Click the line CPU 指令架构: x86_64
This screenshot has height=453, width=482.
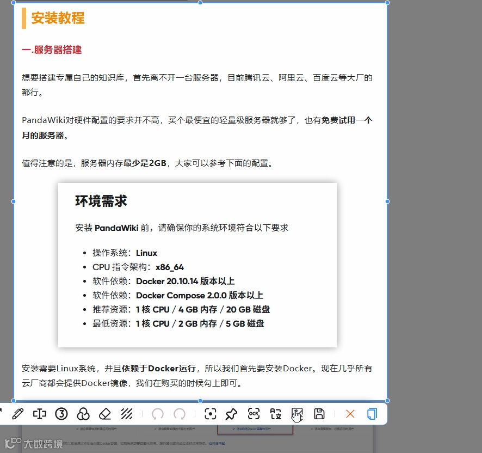[x=138, y=267]
